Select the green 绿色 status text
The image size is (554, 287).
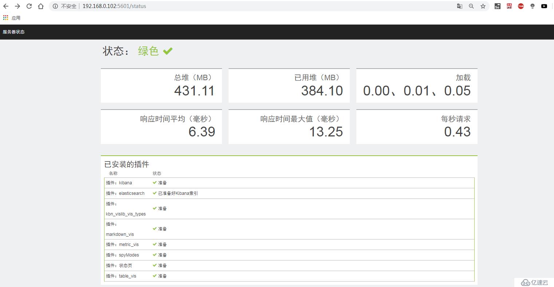149,51
